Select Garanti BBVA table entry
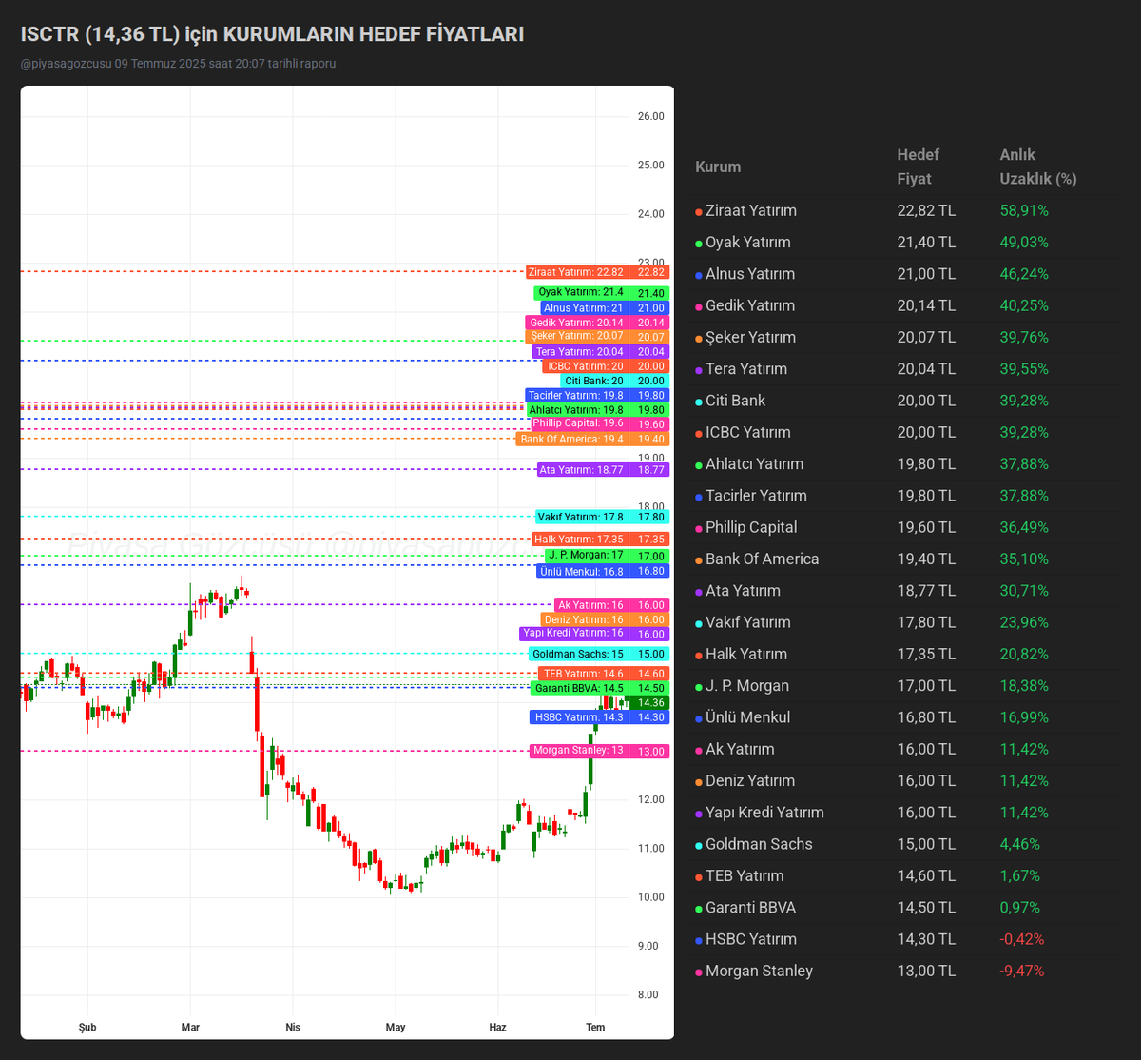This screenshot has height=1060, width=1141. point(750,908)
